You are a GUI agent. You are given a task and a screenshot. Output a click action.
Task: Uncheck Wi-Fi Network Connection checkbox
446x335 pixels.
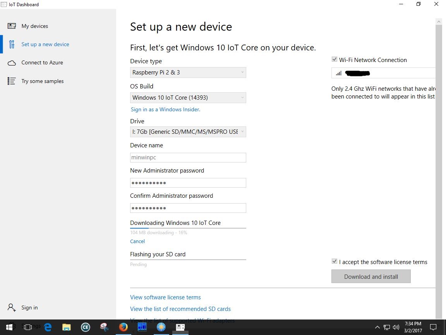(x=334, y=59)
